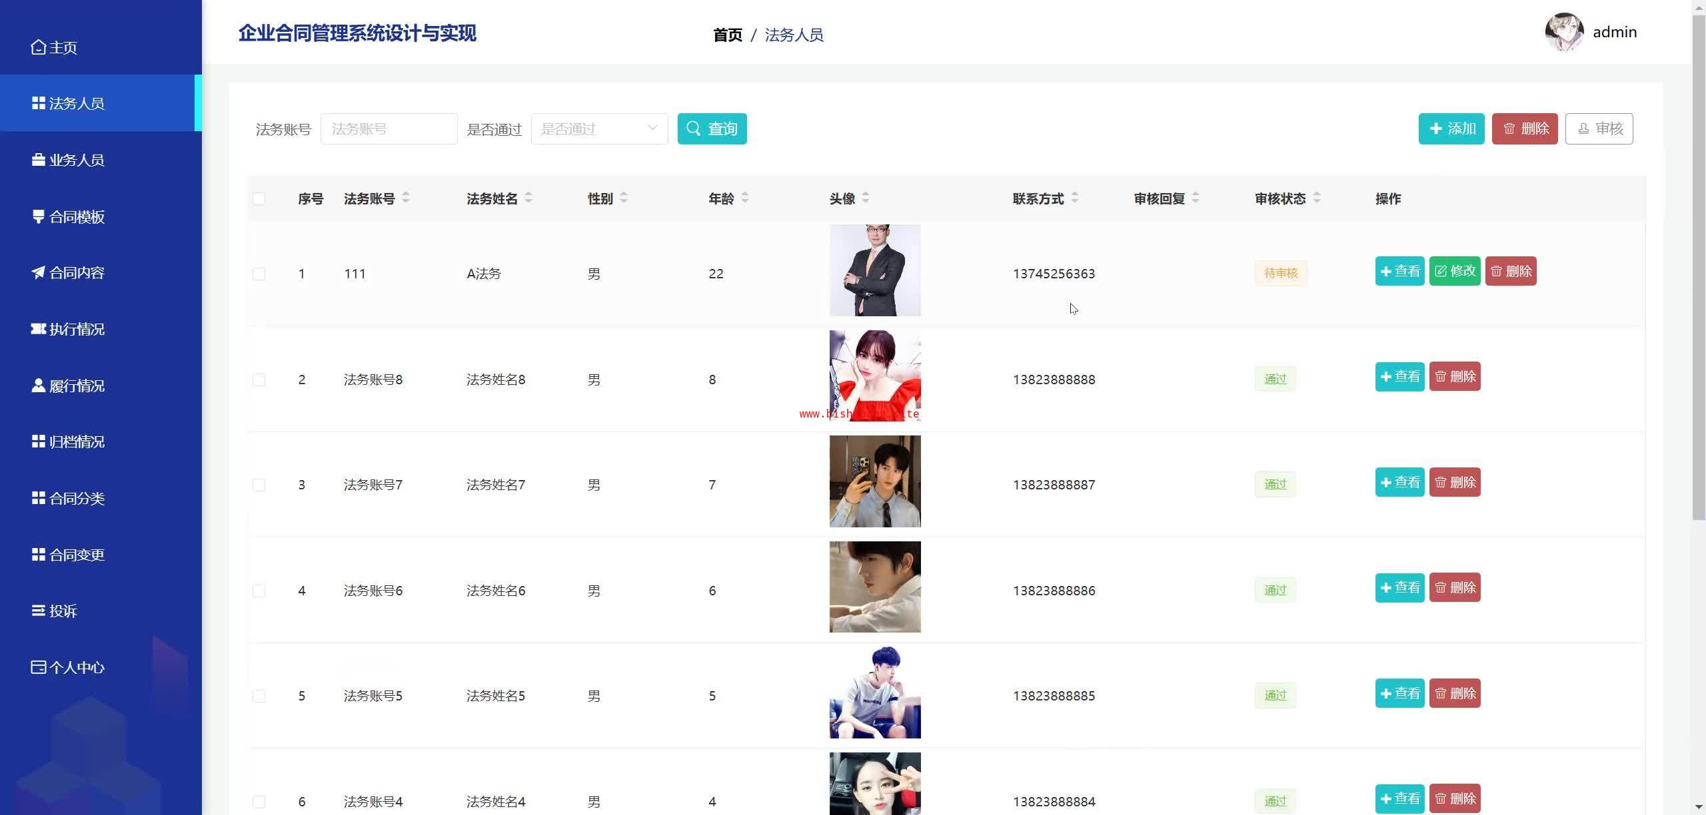
Task: Click the card icon for 个人中心
Action: tap(39, 667)
